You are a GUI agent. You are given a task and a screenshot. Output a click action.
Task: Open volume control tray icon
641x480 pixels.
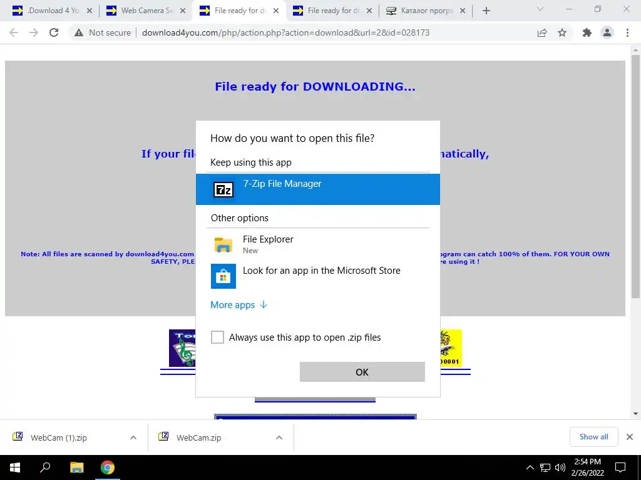(560, 467)
